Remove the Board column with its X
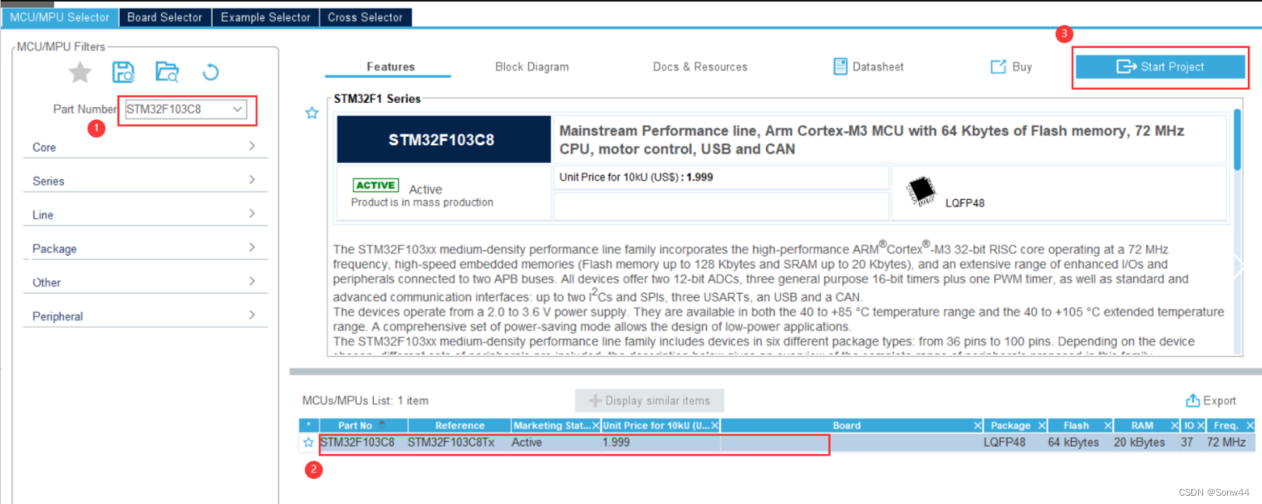1262x504 pixels. pos(978,425)
